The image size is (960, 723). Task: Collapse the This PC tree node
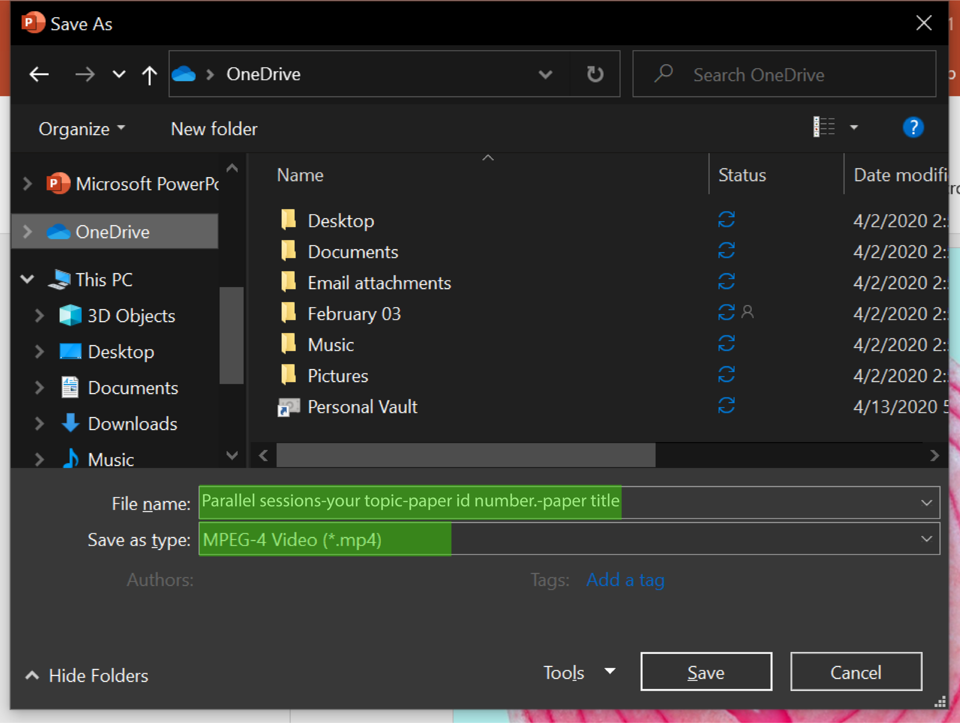coord(27,279)
